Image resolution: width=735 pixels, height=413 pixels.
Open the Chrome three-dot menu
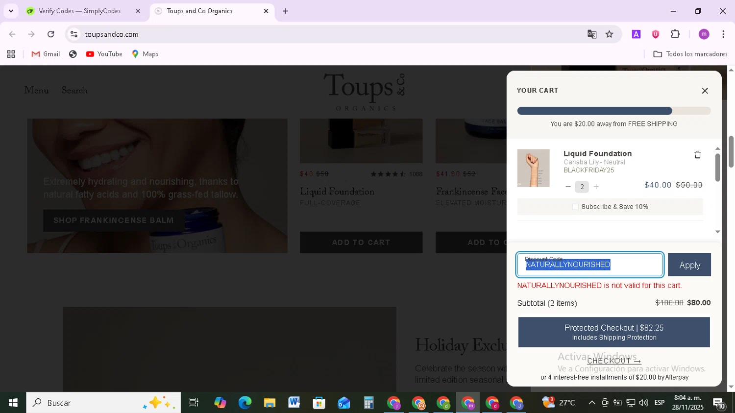(x=723, y=34)
